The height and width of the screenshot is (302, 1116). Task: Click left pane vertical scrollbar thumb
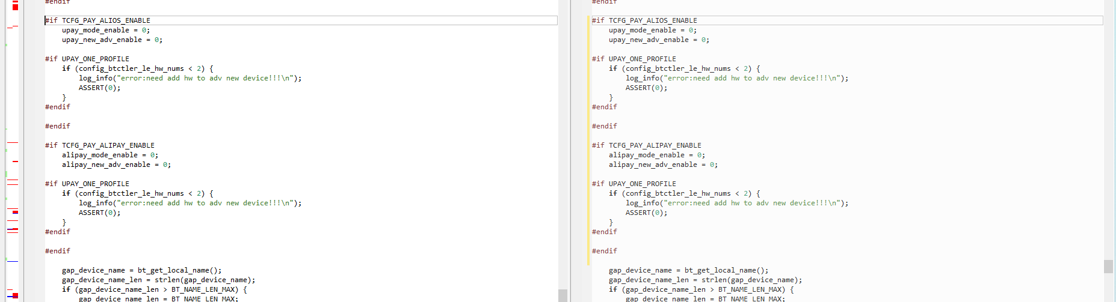pyautogui.click(x=563, y=295)
